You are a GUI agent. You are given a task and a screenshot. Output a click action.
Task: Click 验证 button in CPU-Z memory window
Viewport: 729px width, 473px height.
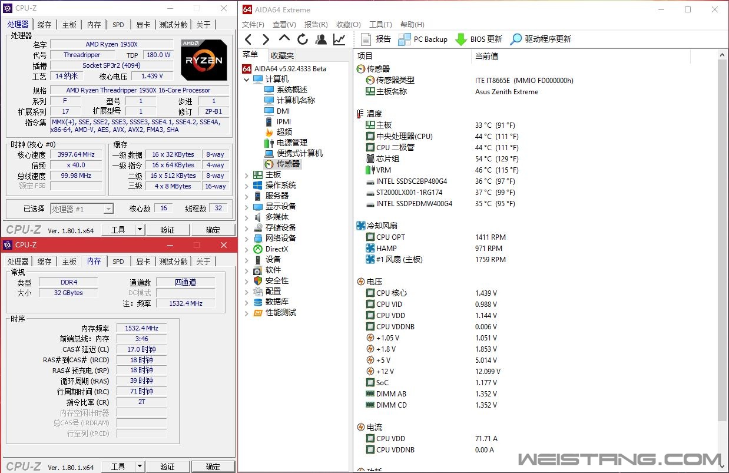click(167, 467)
